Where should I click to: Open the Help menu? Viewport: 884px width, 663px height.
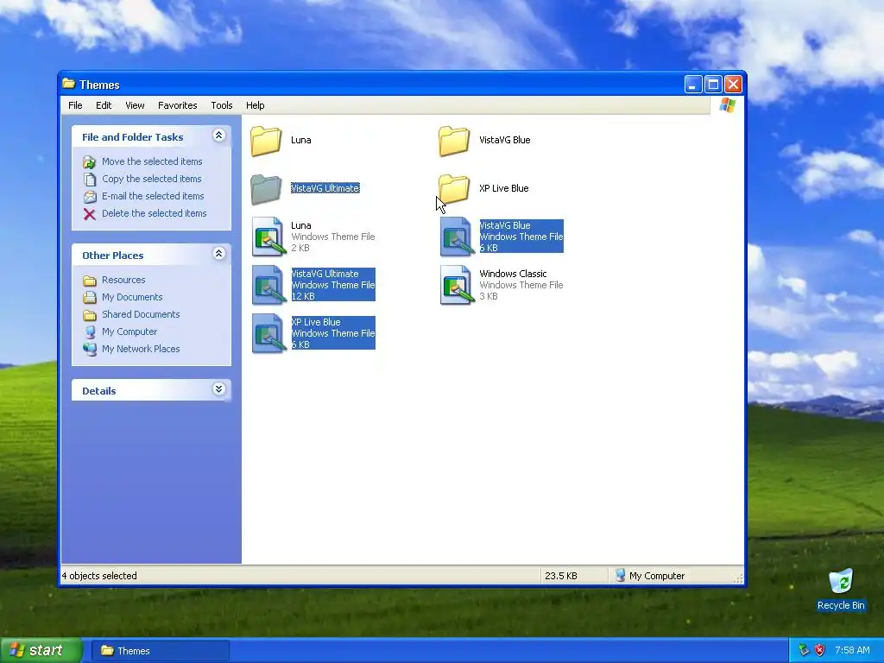point(255,105)
